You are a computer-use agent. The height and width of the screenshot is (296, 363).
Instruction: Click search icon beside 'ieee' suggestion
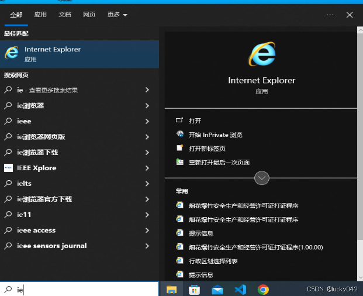click(8, 121)
